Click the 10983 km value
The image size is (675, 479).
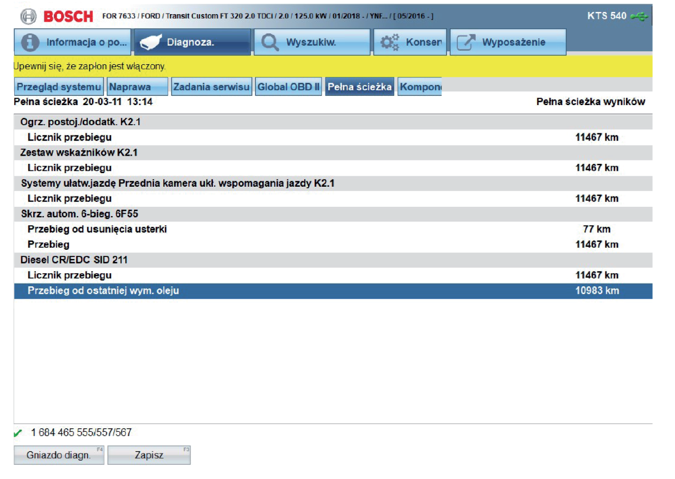pos(597,291)
